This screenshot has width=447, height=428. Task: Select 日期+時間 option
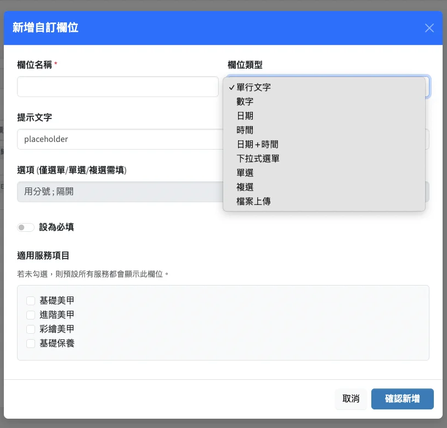pos(257,144)
